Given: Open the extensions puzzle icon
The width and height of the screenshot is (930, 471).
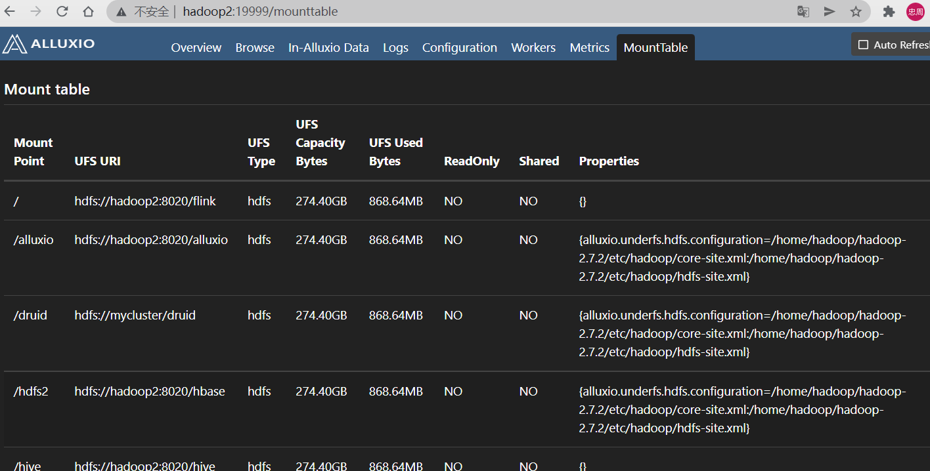Looking at the screenshot, I should (x=889, y=11).
